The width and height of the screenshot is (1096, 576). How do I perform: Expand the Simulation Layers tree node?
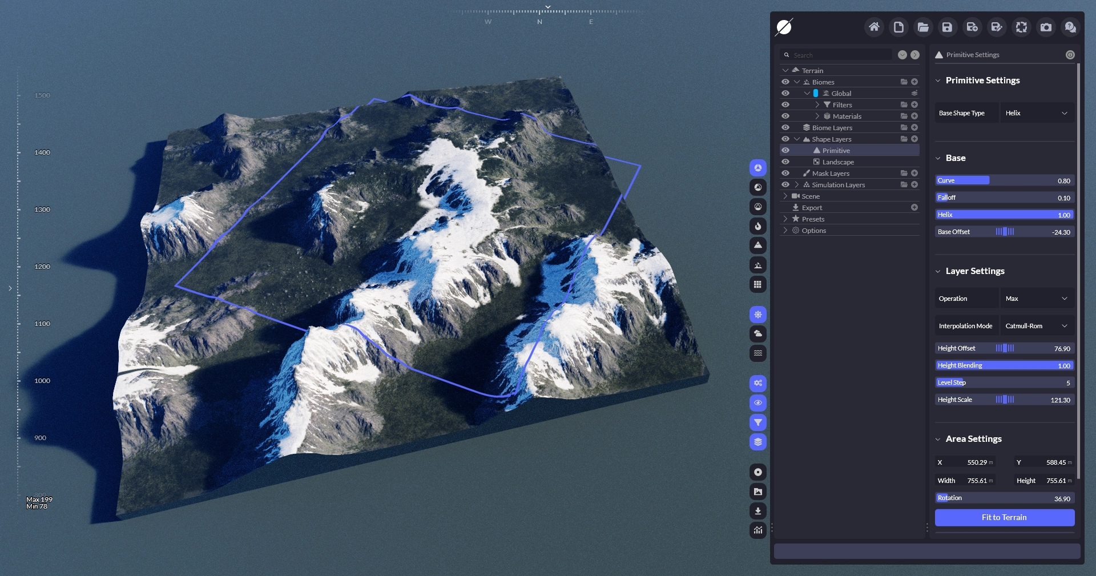[796, 185]
